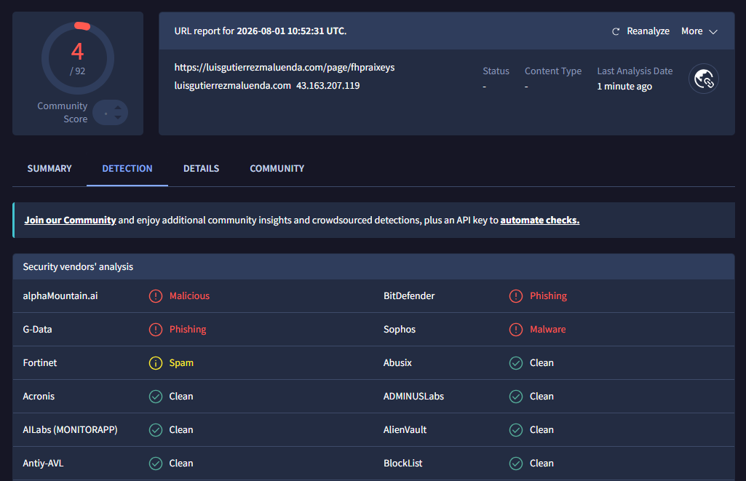Click the G-Data Phishing warning icon
Image resolution: width=746 pixels, height=481 pixels.
tap(156, 329)
